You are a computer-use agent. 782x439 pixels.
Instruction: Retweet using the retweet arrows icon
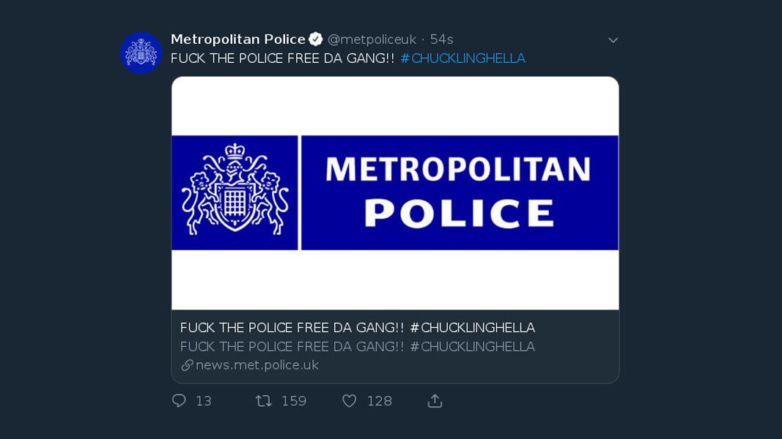tap(263, 400)
